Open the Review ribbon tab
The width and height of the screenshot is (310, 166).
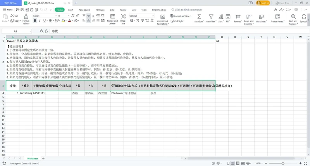click(x=123, y=10)
